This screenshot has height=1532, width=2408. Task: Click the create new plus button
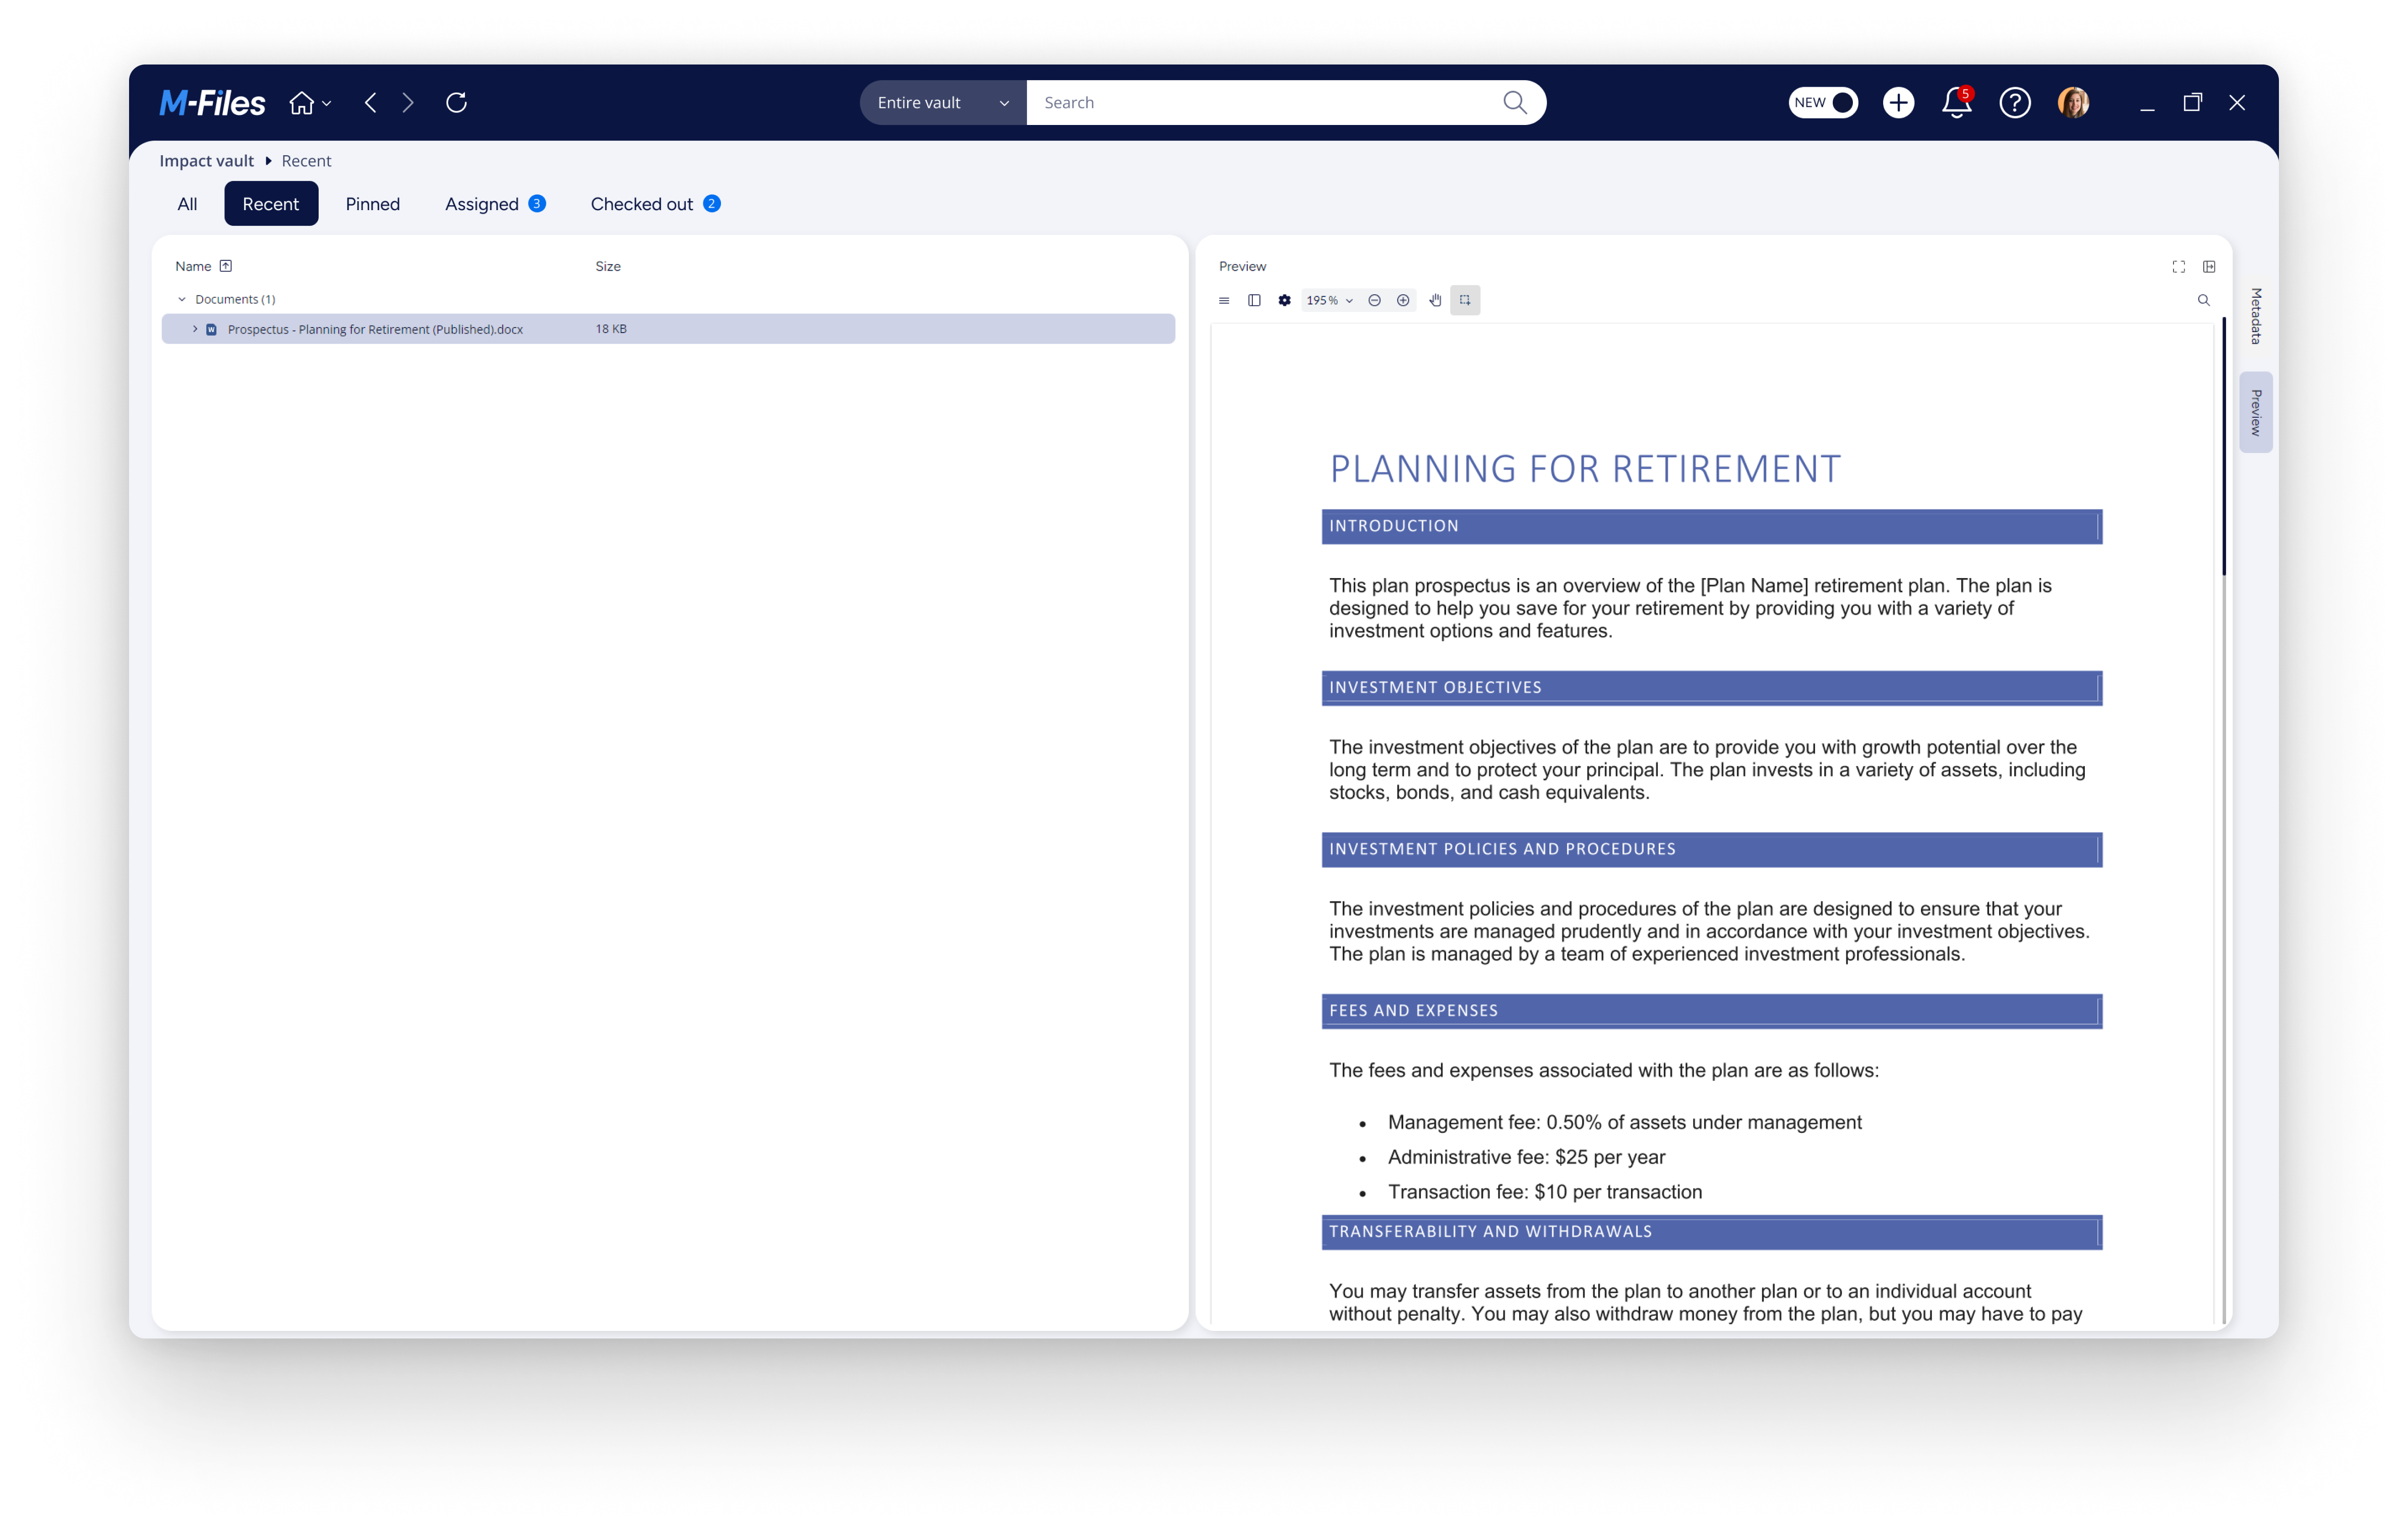(x=1898, y=103)
